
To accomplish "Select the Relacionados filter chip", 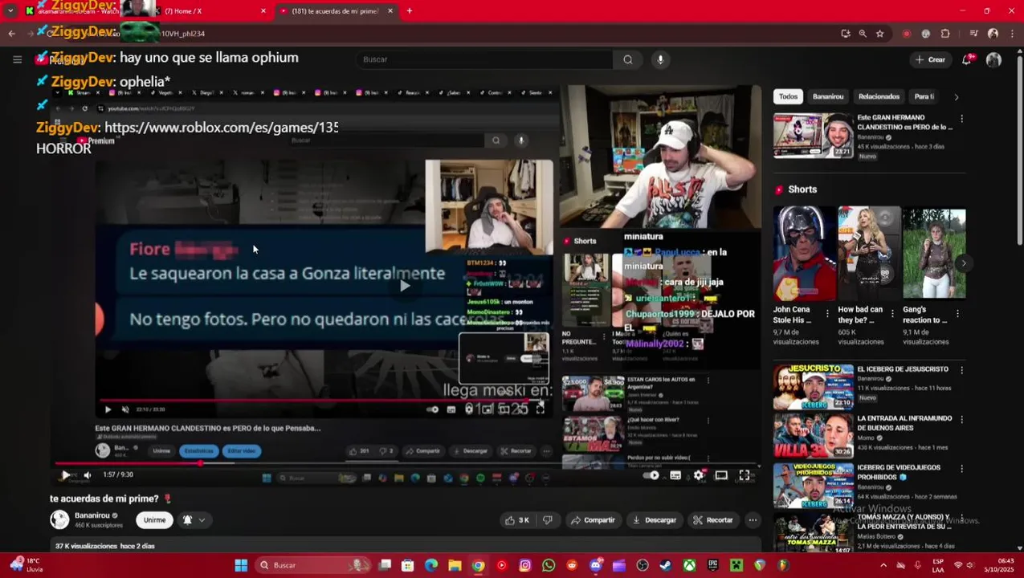I will click(x=879, y=96).
